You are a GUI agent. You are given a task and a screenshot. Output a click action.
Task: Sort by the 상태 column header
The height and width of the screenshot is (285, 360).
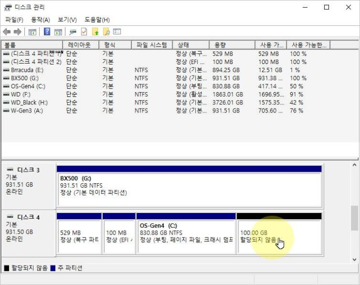(x=191, y=45)
